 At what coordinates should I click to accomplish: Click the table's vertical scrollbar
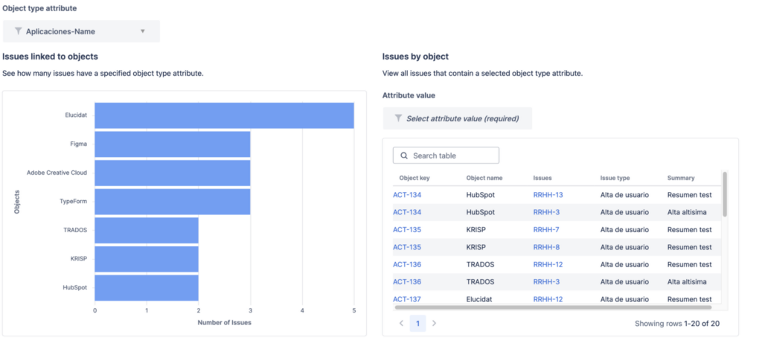tap(725, 193)
